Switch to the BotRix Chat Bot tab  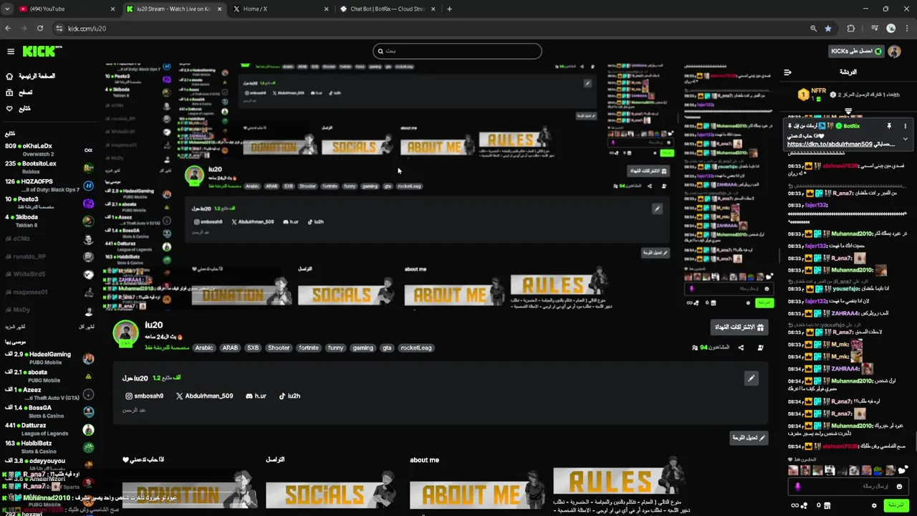[387, 9]
